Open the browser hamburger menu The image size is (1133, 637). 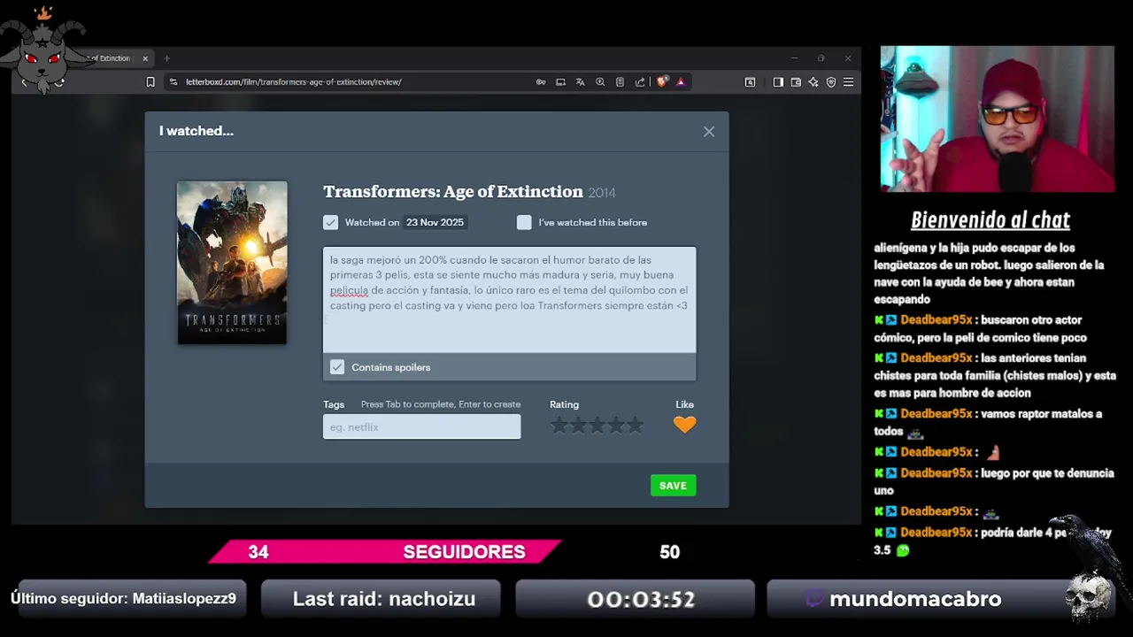pyautogui.click(x=848, y=82)
